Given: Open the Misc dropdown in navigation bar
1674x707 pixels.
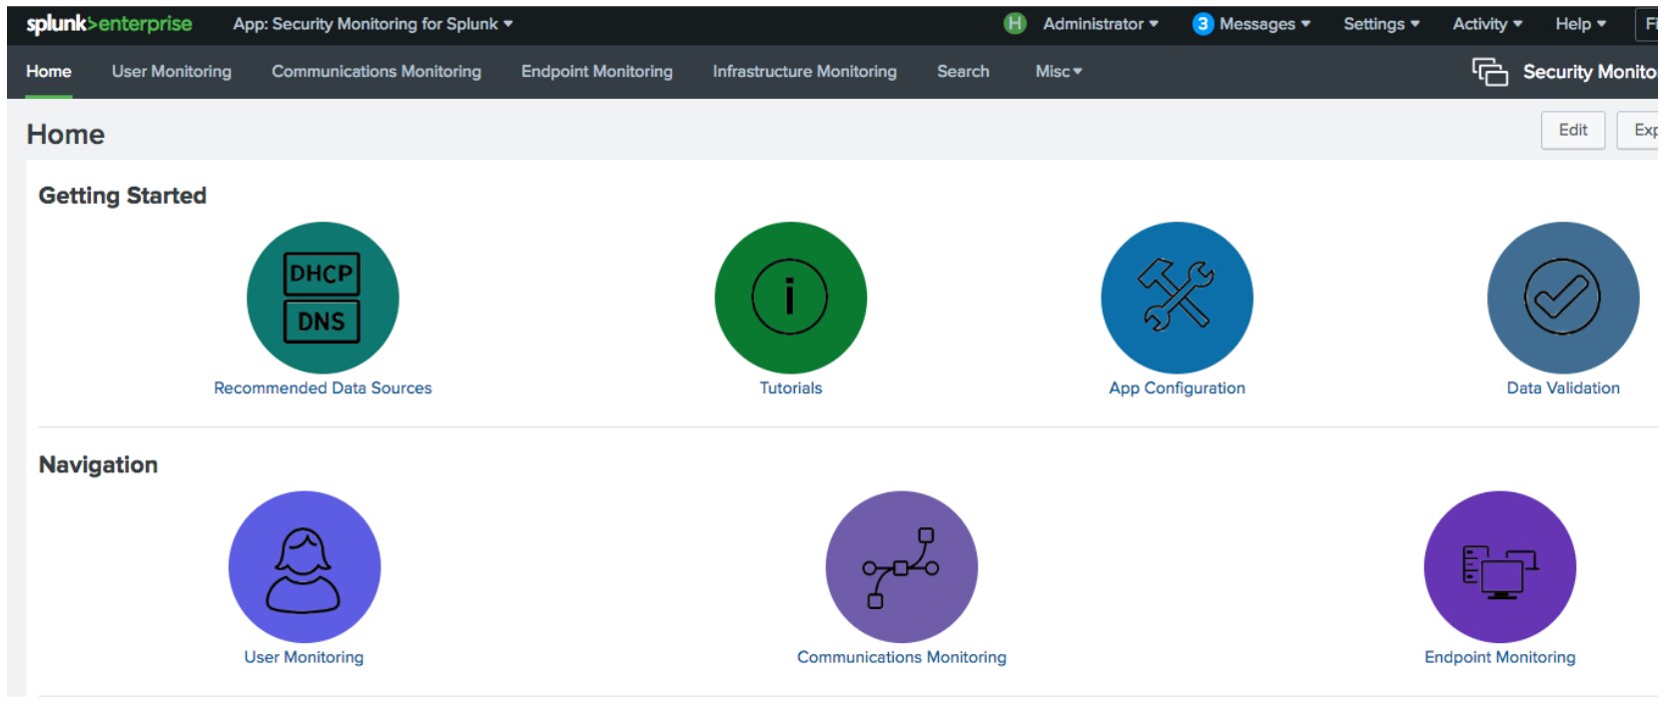Looking at the screenshot, I should 1059,72.
